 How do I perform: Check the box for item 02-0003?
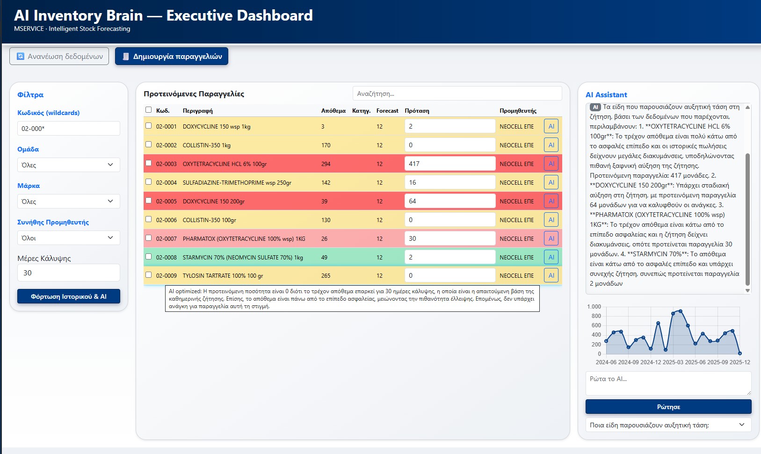click(x=148, y=163)
